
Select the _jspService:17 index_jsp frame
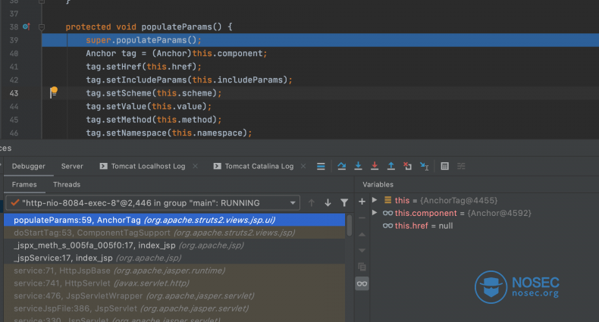pos(174,258)
